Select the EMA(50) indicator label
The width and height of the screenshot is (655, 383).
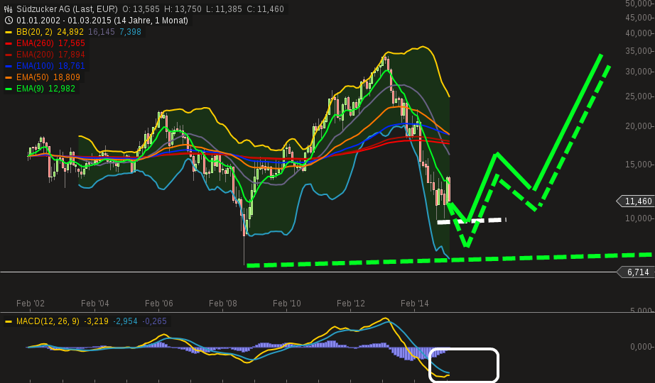click(x=33, y=77)
